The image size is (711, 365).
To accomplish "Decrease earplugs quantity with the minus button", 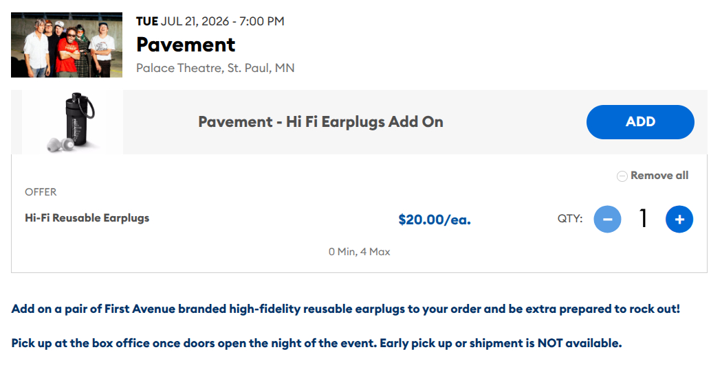I will (607, 220).
